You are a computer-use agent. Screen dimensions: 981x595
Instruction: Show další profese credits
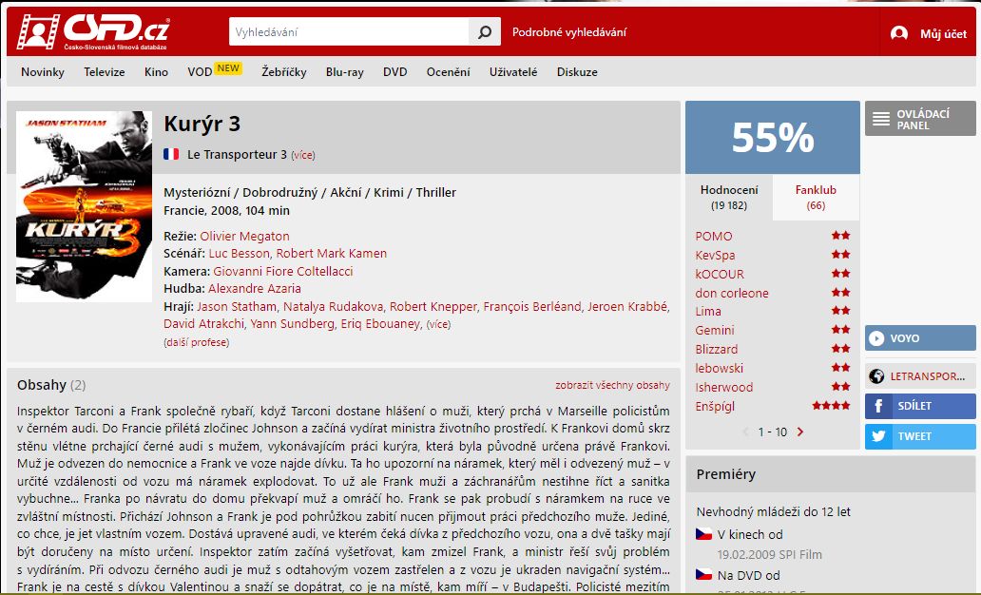click(197, 342)
